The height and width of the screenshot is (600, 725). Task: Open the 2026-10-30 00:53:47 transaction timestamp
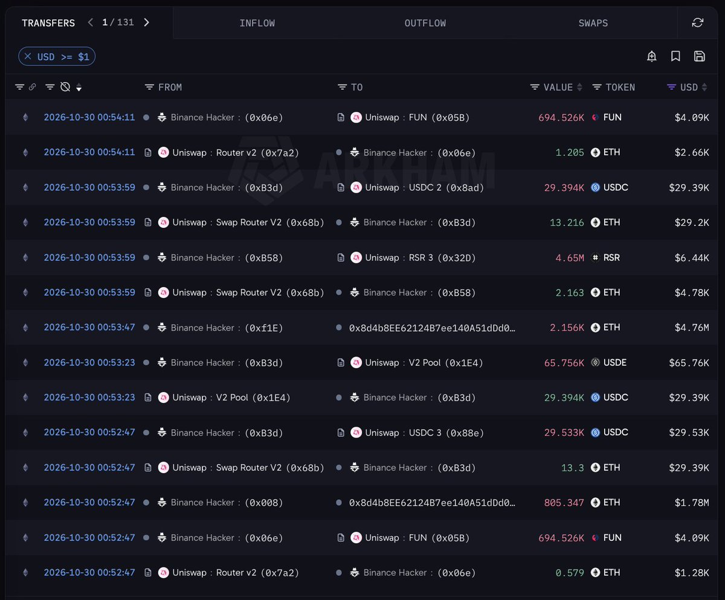(x=89, y=327)
